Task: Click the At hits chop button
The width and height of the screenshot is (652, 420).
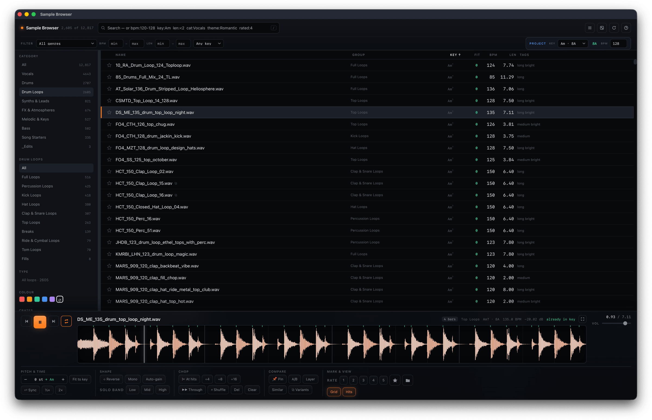Action: tap(189, 379)
